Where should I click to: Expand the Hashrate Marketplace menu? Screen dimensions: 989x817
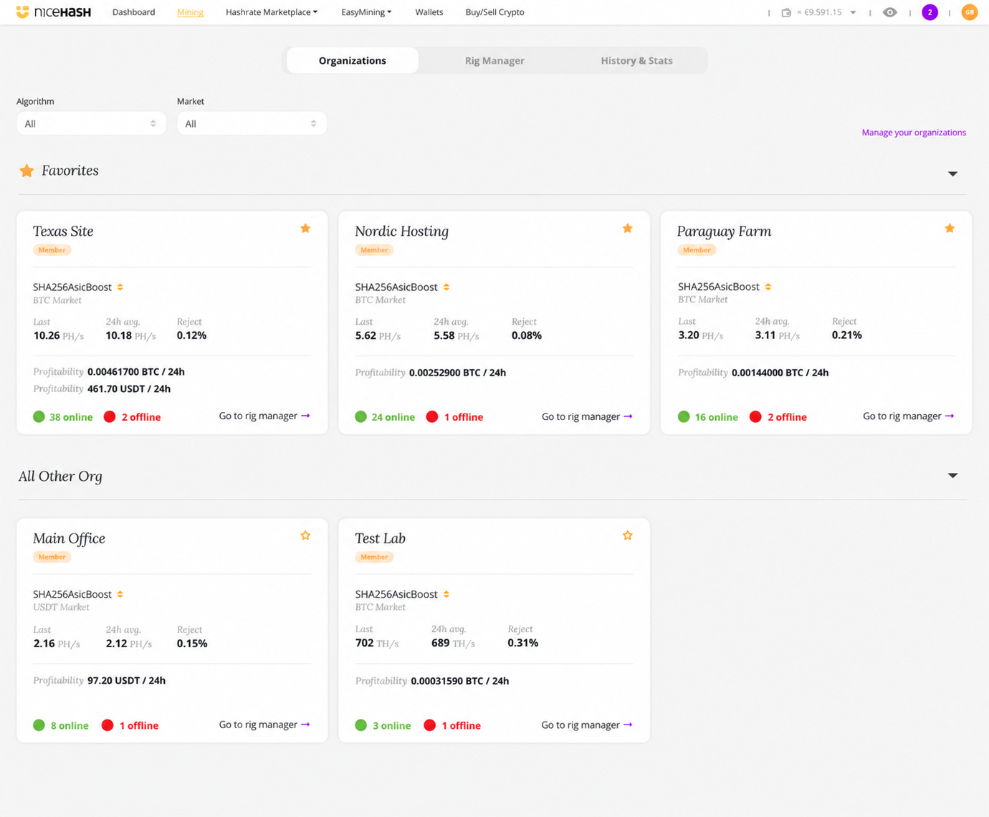pyautogui.click(x=272, y=12)
